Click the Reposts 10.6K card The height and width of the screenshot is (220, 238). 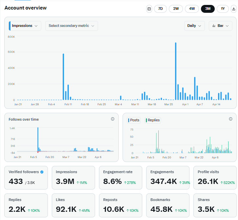[121, 206]
